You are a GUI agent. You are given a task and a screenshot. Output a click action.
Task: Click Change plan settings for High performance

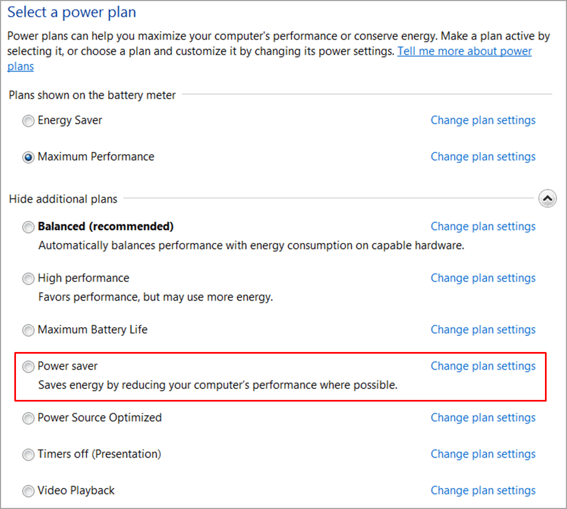483,278
